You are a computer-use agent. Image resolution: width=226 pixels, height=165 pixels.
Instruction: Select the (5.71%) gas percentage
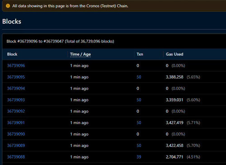tap(193, 123)
